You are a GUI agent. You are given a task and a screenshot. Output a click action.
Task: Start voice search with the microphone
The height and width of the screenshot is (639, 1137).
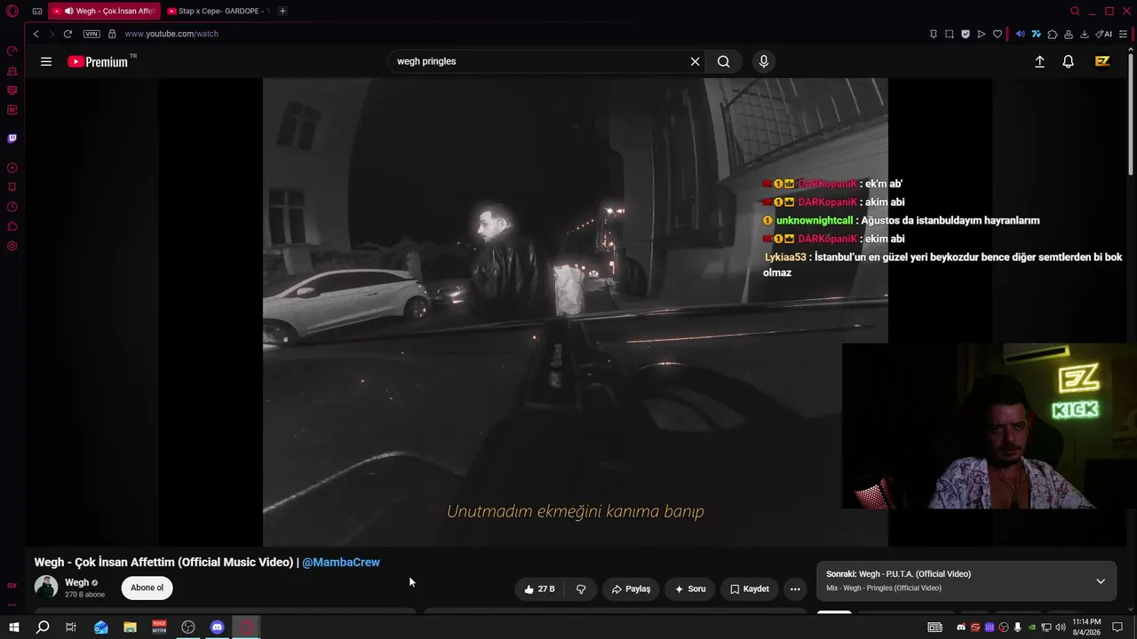(763, 61)
